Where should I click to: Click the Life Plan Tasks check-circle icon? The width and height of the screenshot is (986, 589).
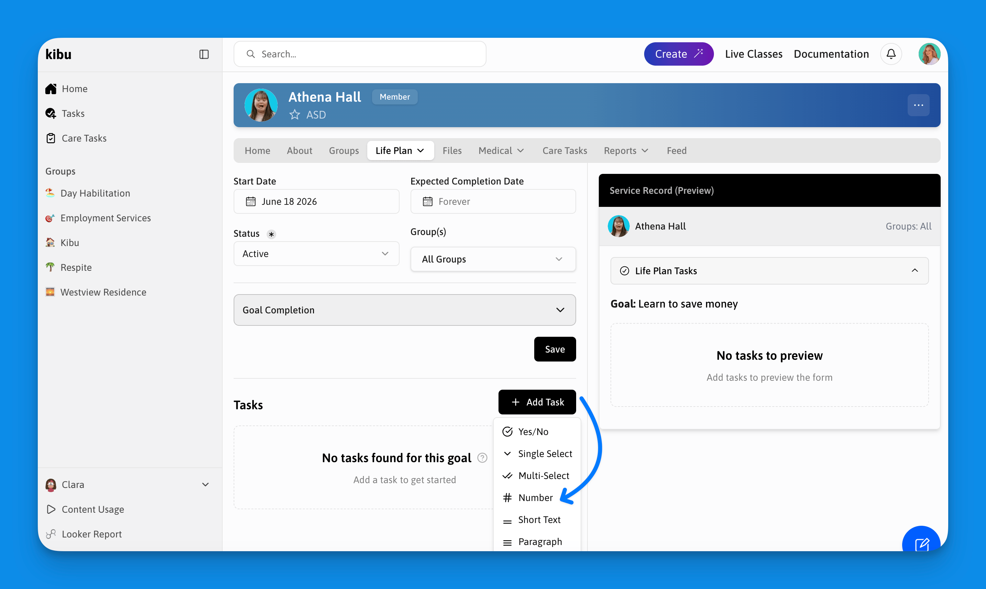624,271
